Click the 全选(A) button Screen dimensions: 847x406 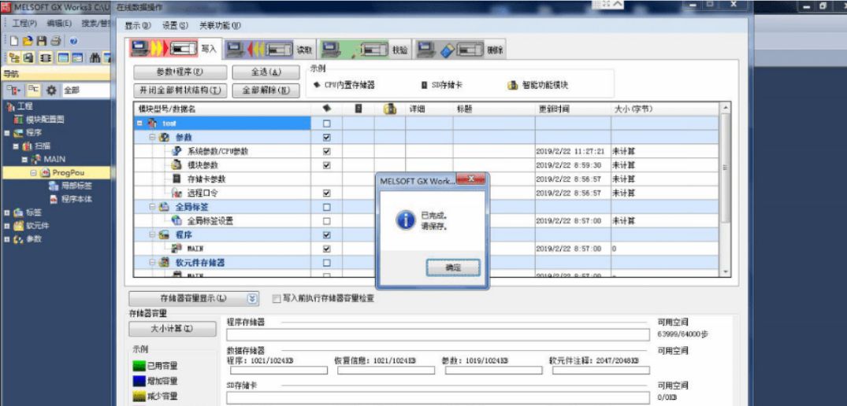[x=266, y=72]
